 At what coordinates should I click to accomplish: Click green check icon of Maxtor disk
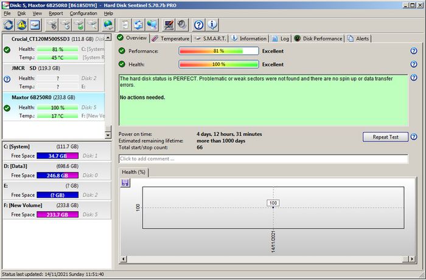[x=7, y=108]
